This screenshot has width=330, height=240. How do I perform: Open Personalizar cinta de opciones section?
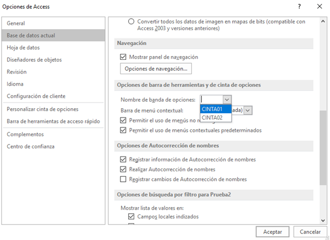42,109
